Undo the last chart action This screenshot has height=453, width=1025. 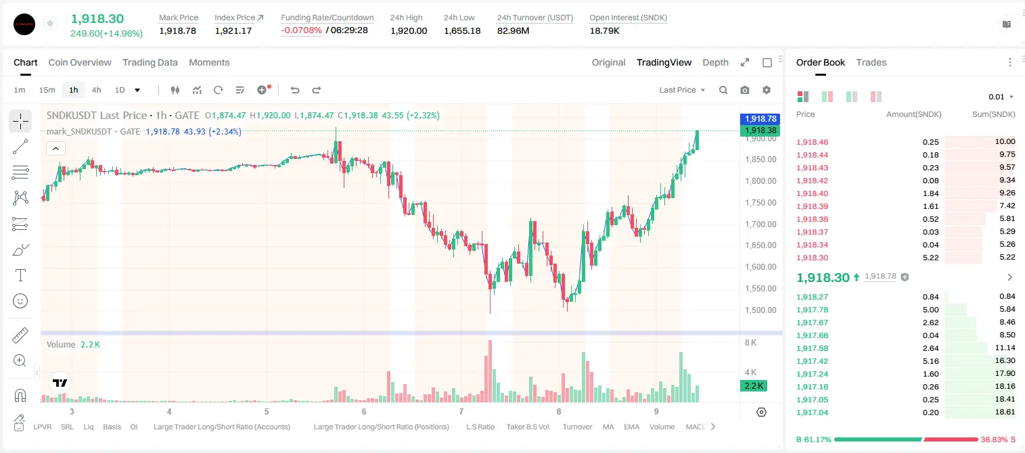pos(294,90)
